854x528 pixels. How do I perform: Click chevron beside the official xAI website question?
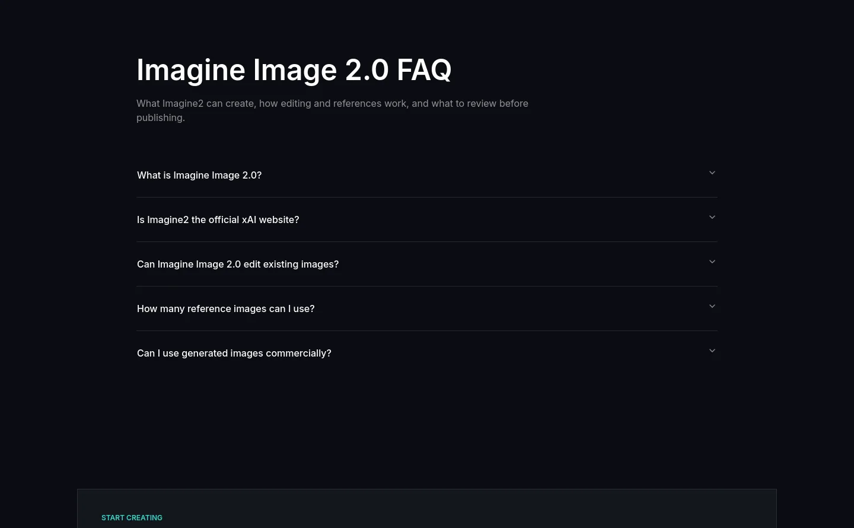(x=712, y=217)
